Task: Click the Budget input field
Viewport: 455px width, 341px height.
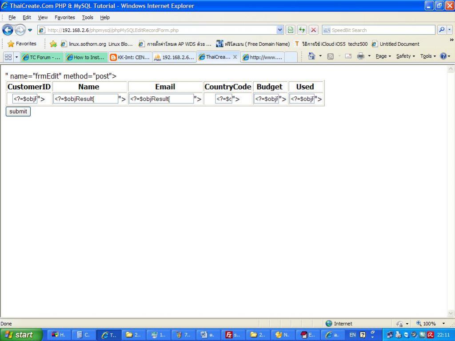Action: pyautogui.click(x=267, y=99)
